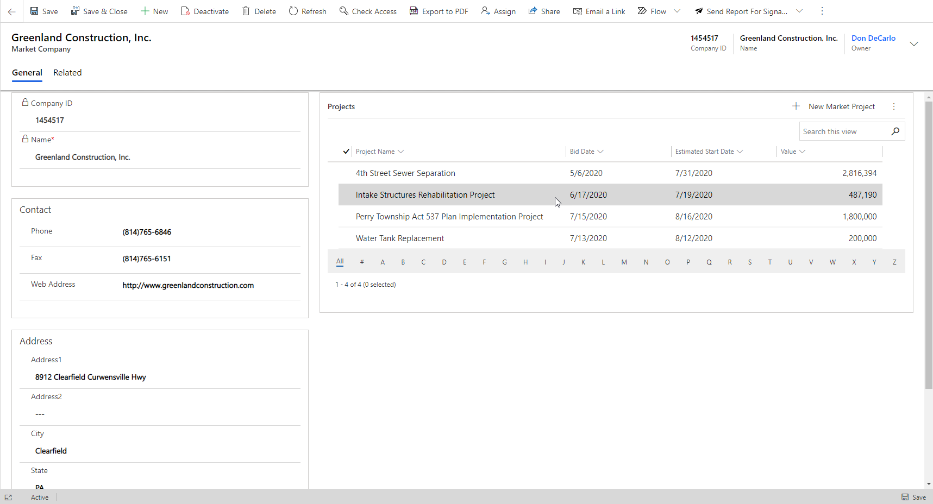
Task: Click the Save toolbar button
Action: [x=44, y=11]
